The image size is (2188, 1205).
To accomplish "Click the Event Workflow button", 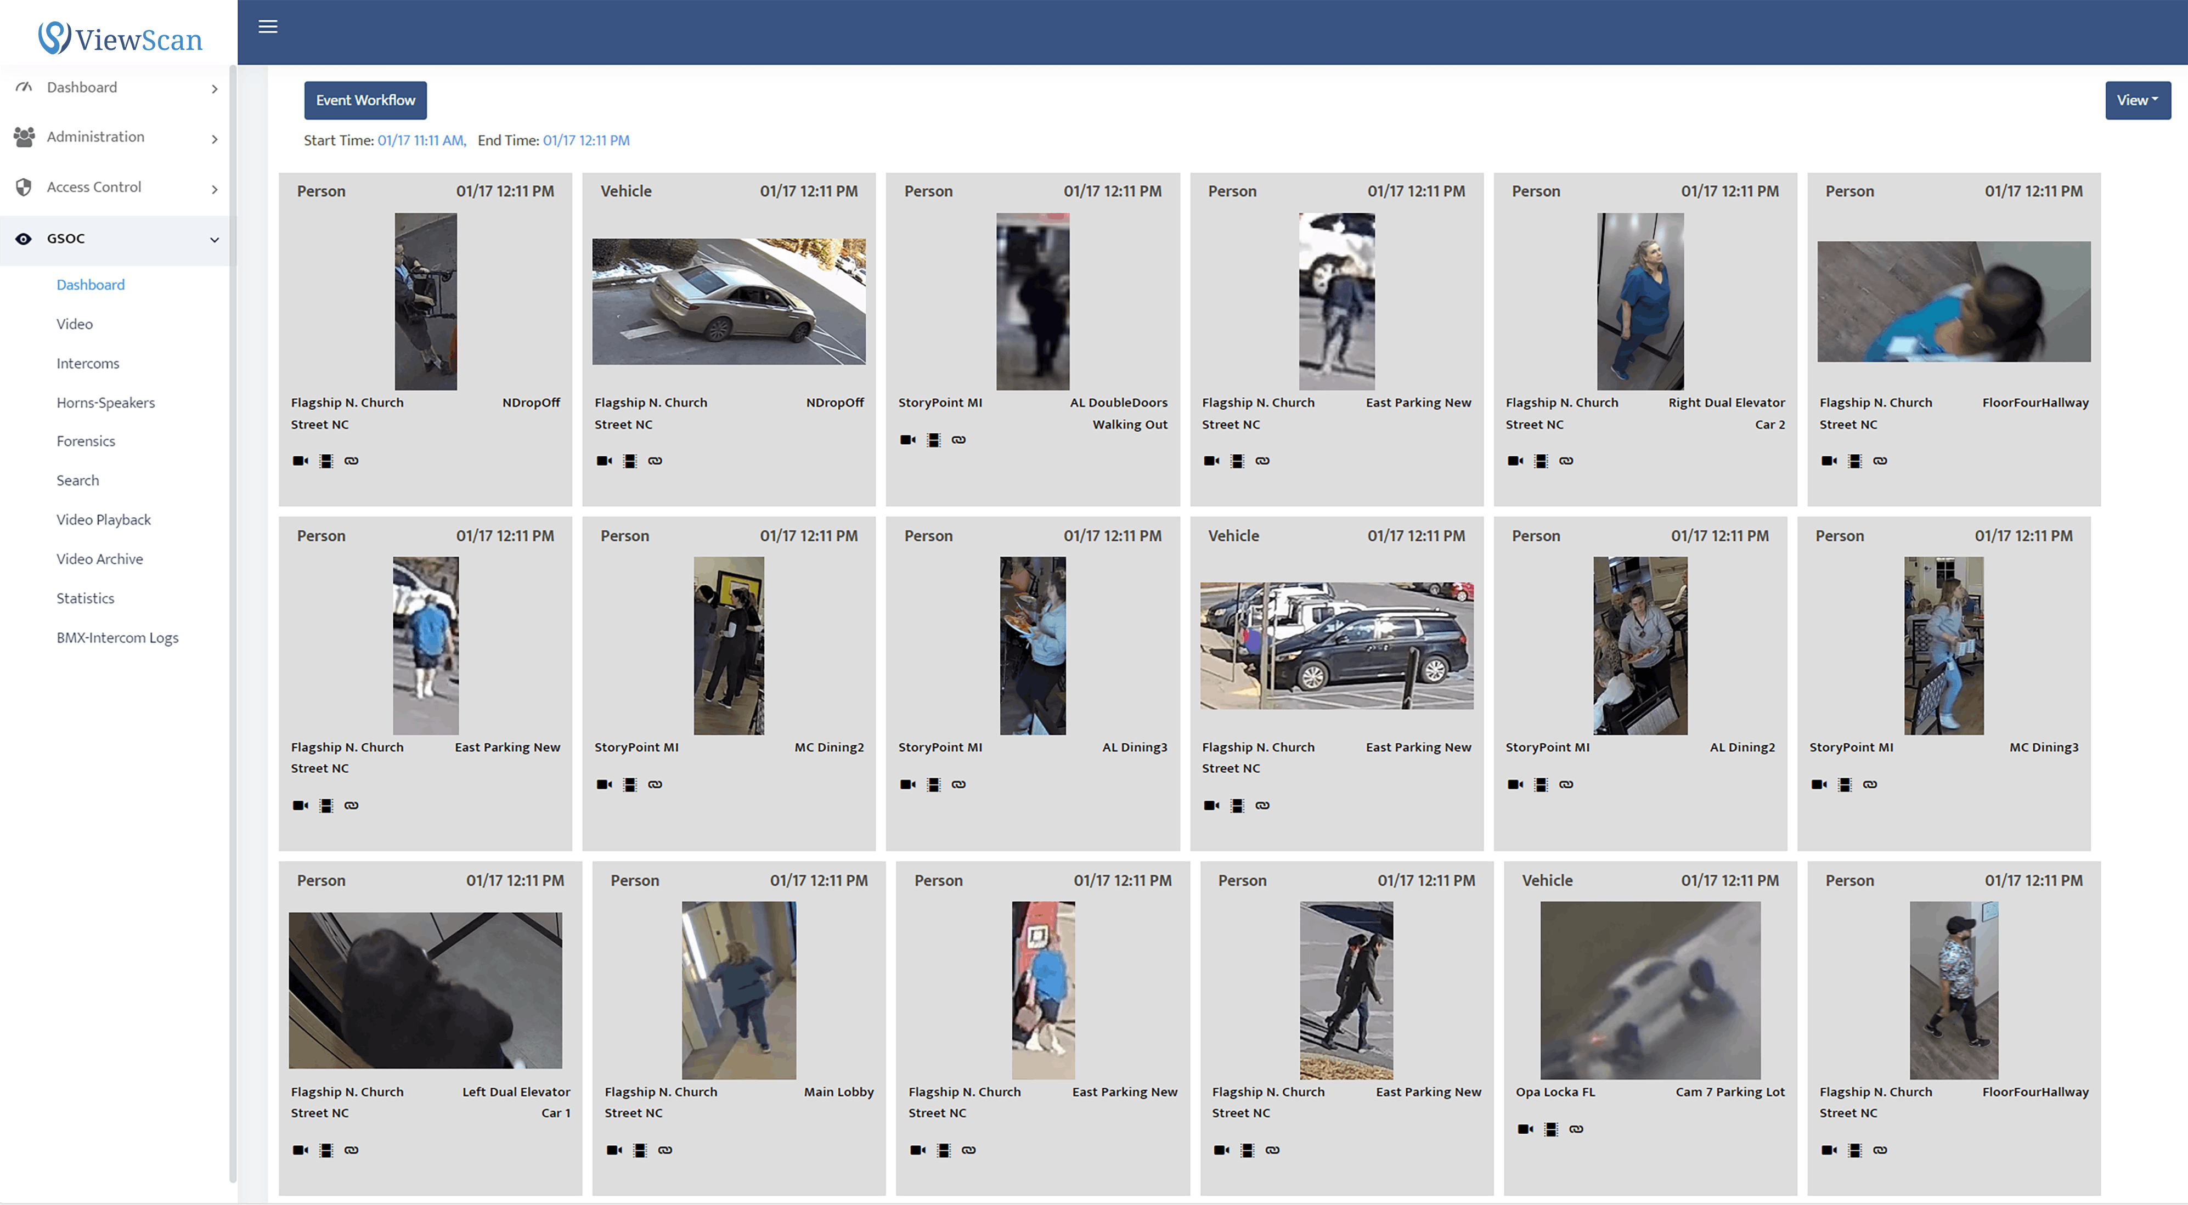I will (365, 99).
